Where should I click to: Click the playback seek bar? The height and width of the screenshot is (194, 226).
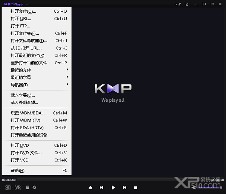[x=113, y=180]
